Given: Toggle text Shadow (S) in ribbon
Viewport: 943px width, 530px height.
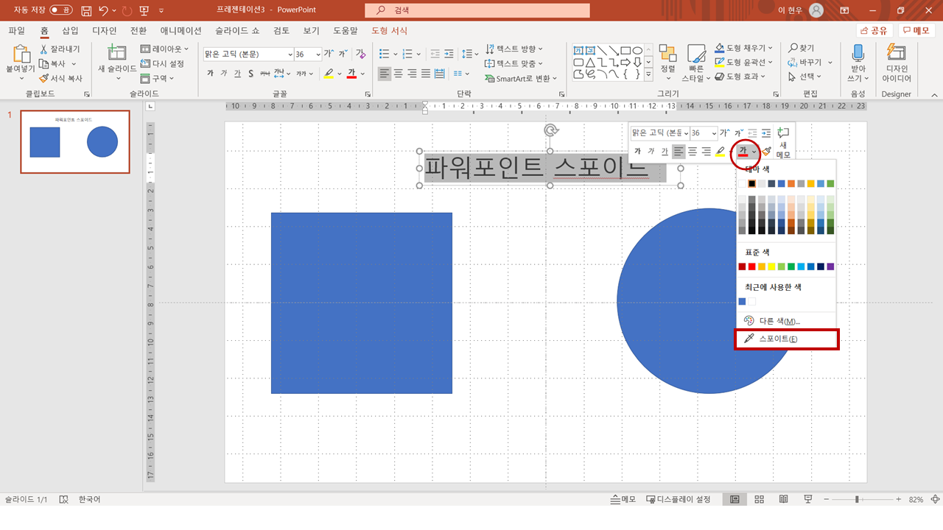Looking at the screenshot, I should 250,74.
